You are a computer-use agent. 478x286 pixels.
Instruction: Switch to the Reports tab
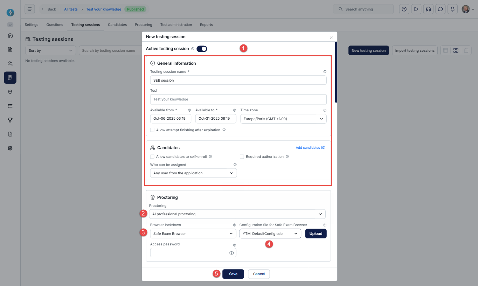click(x=206, y=25)
